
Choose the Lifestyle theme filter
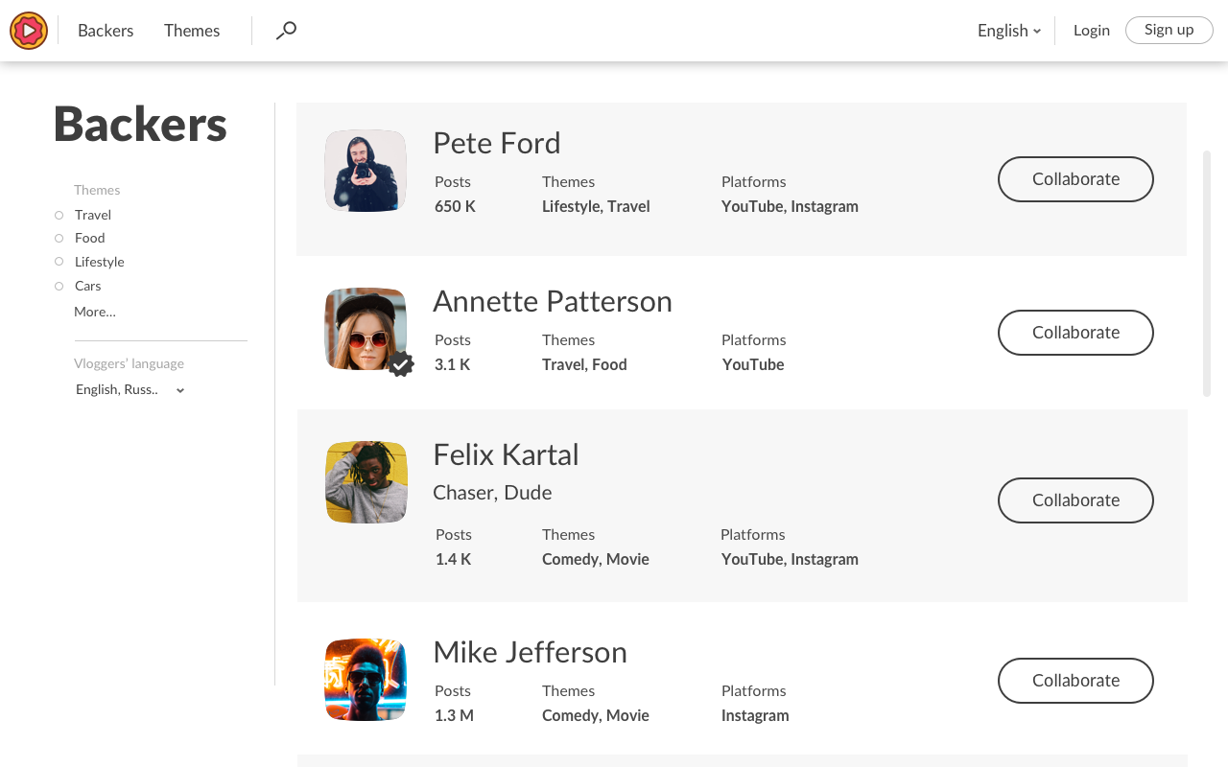(59, 262)
